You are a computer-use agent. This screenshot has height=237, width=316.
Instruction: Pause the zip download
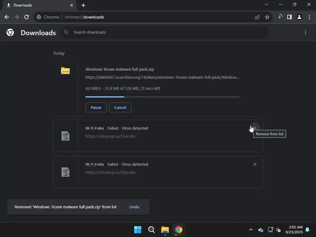pos(96,107)
